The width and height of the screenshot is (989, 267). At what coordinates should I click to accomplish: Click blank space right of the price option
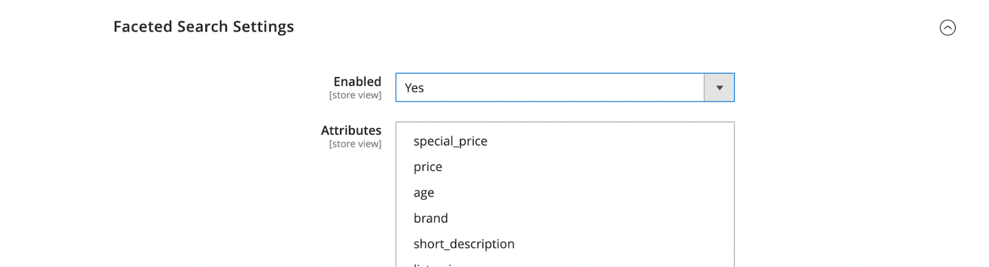pos(587,167)
